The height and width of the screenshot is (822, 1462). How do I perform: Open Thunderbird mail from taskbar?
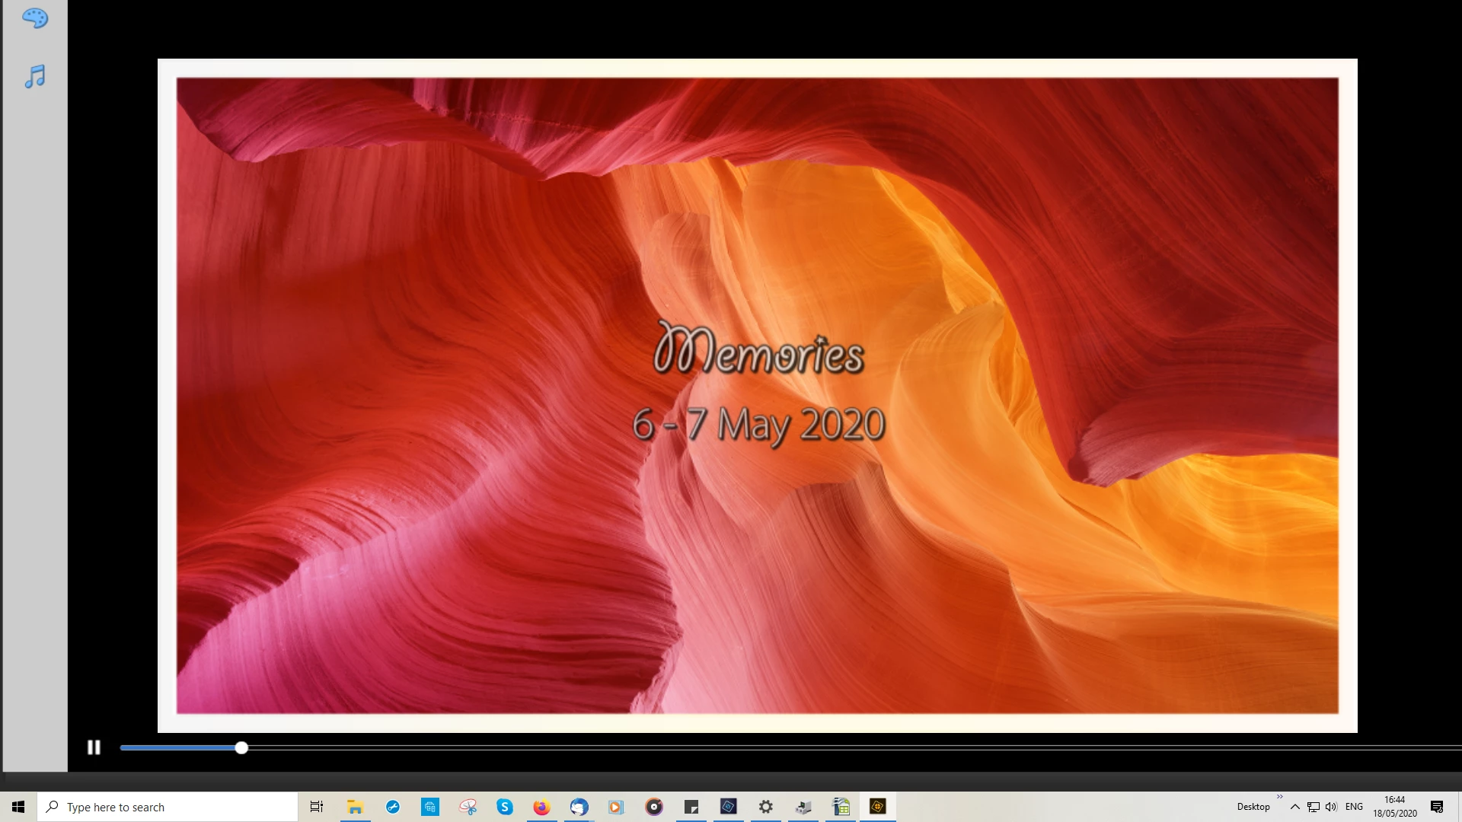coord(579,807)
